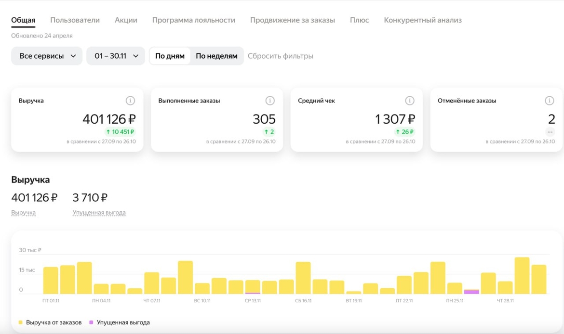Click the 305 completed orders value
The width and height of the screenshot is (564, 334).
(264, 119)
